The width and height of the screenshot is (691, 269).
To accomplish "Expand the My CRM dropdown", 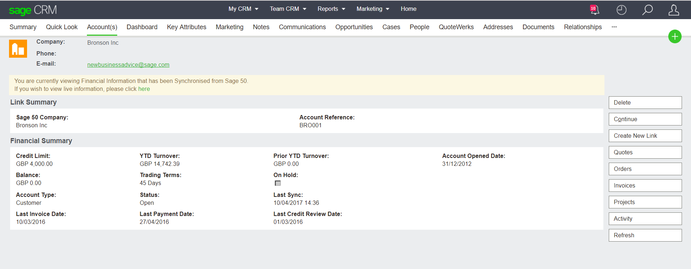I will (243, 9).
